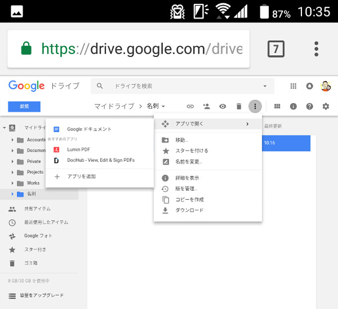The image size is (338, 309).
Task: Click マイドライブ breadcrumb link
Action: (x=114, y=106)
